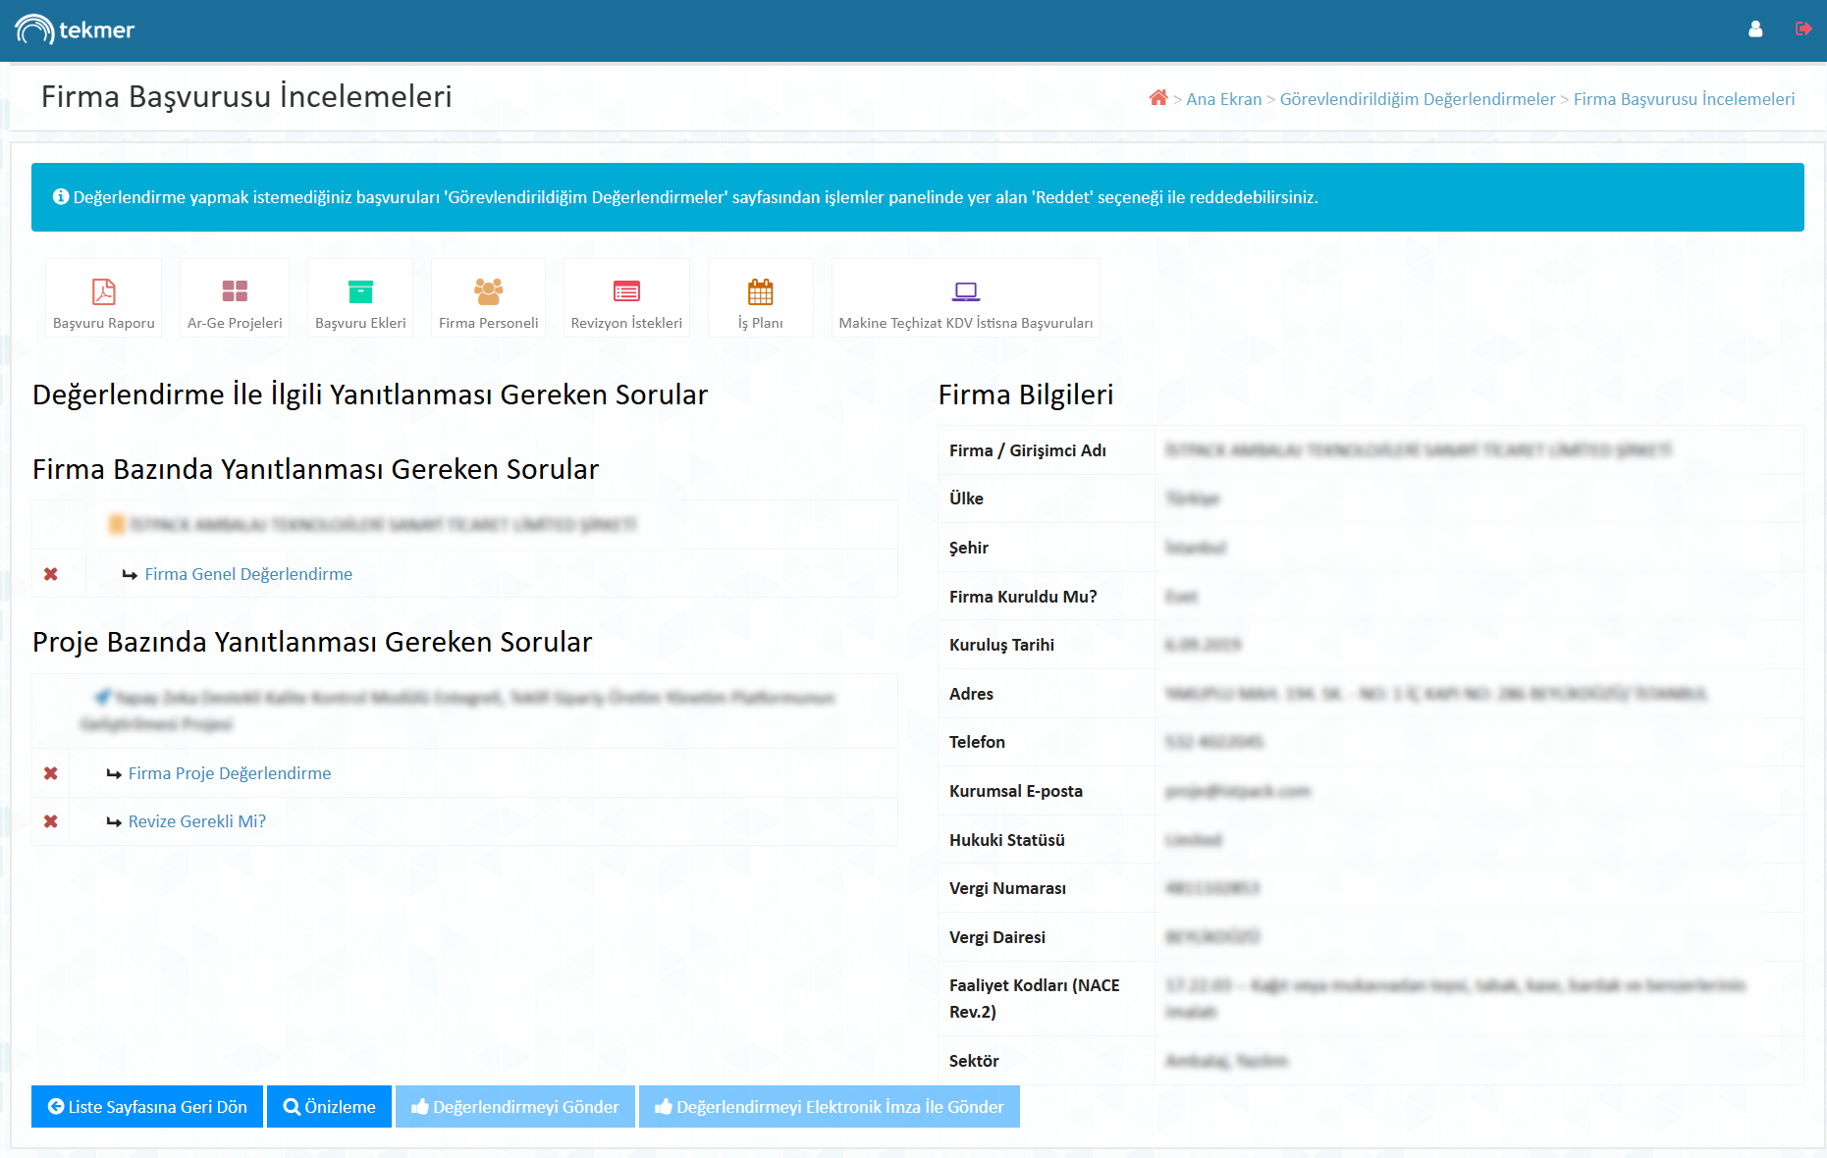1827x1158 pixels.
Task: Click the Önizleme button
Action: click(329, 1107)
